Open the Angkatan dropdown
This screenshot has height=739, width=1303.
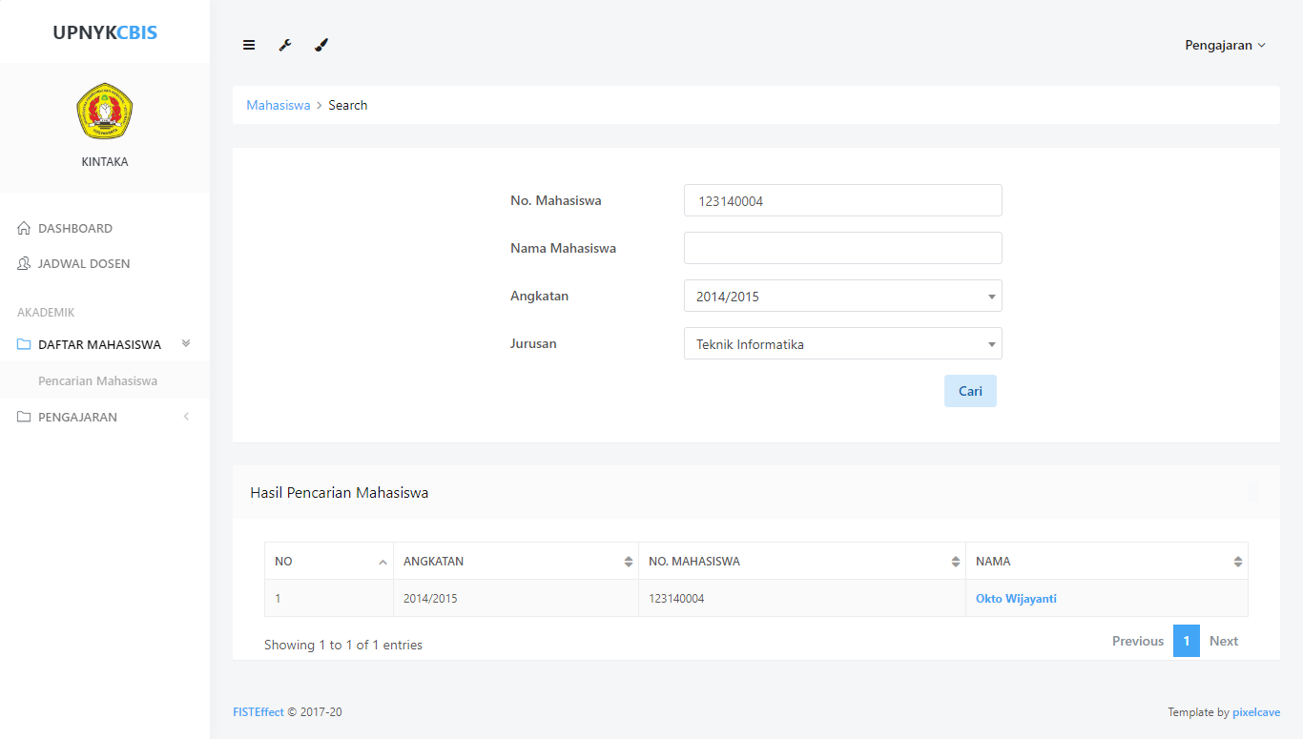coord(842,297)
